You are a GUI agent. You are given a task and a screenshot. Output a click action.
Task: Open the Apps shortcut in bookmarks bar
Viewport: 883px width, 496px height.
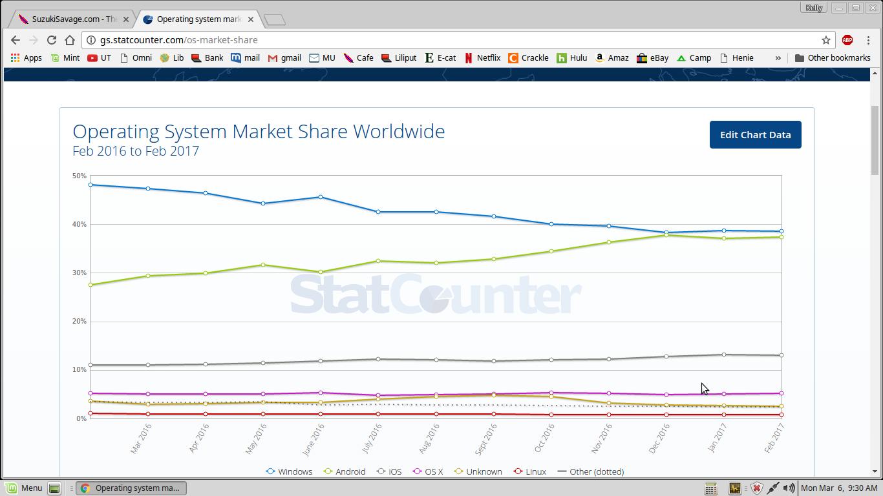[26, 58]
